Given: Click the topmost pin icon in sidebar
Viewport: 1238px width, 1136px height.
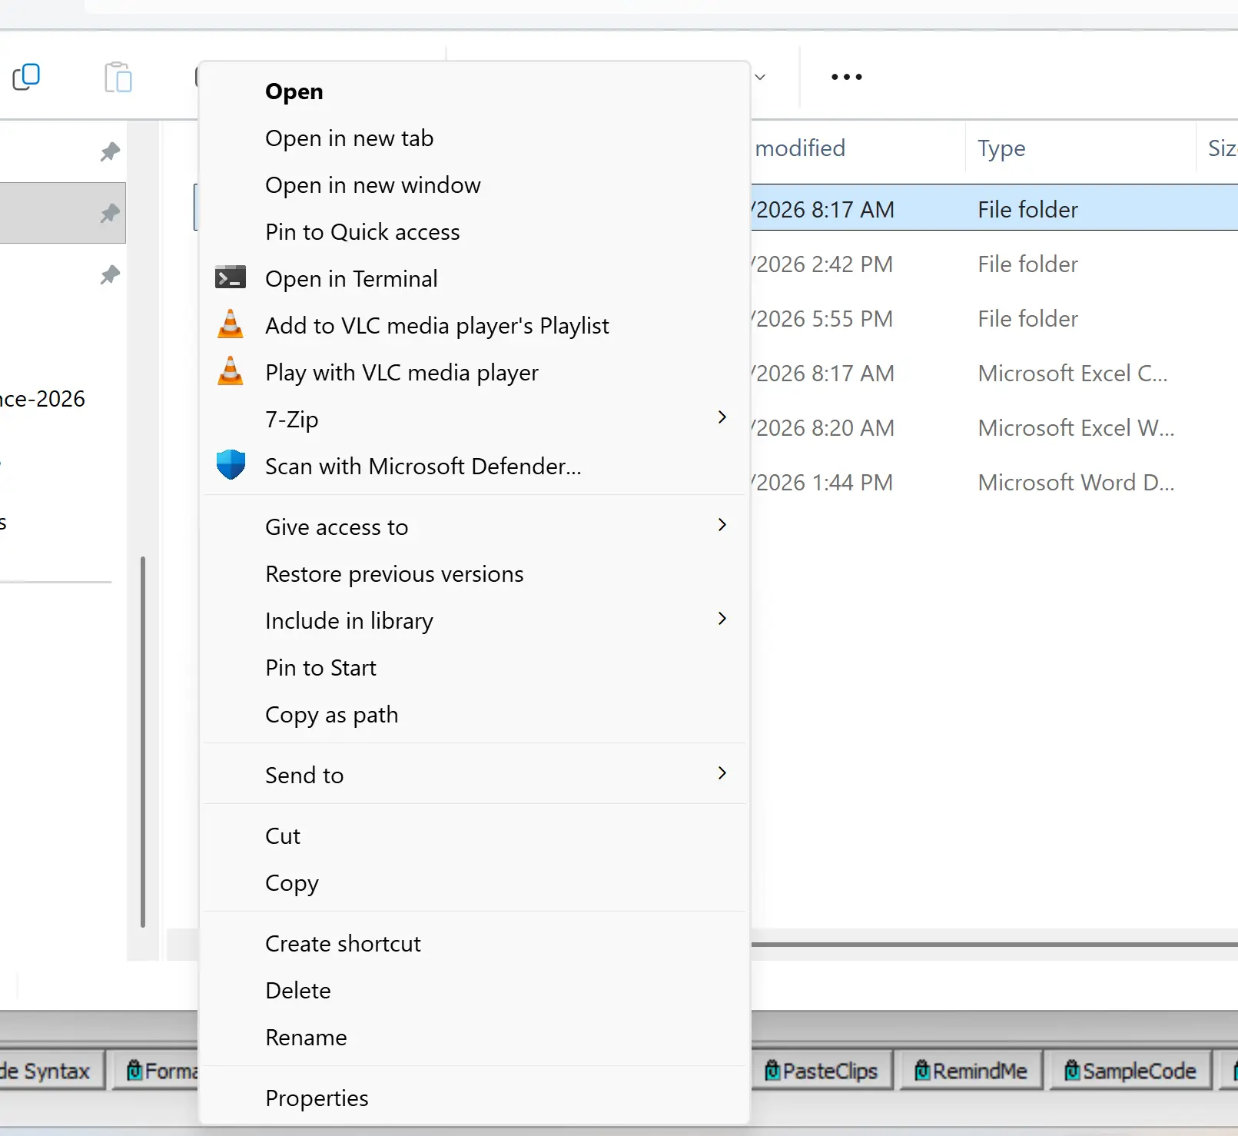Looking at the screenshot, I should [x=110, y=151].
